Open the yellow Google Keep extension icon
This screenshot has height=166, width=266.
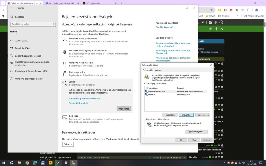tap(220, 10)
